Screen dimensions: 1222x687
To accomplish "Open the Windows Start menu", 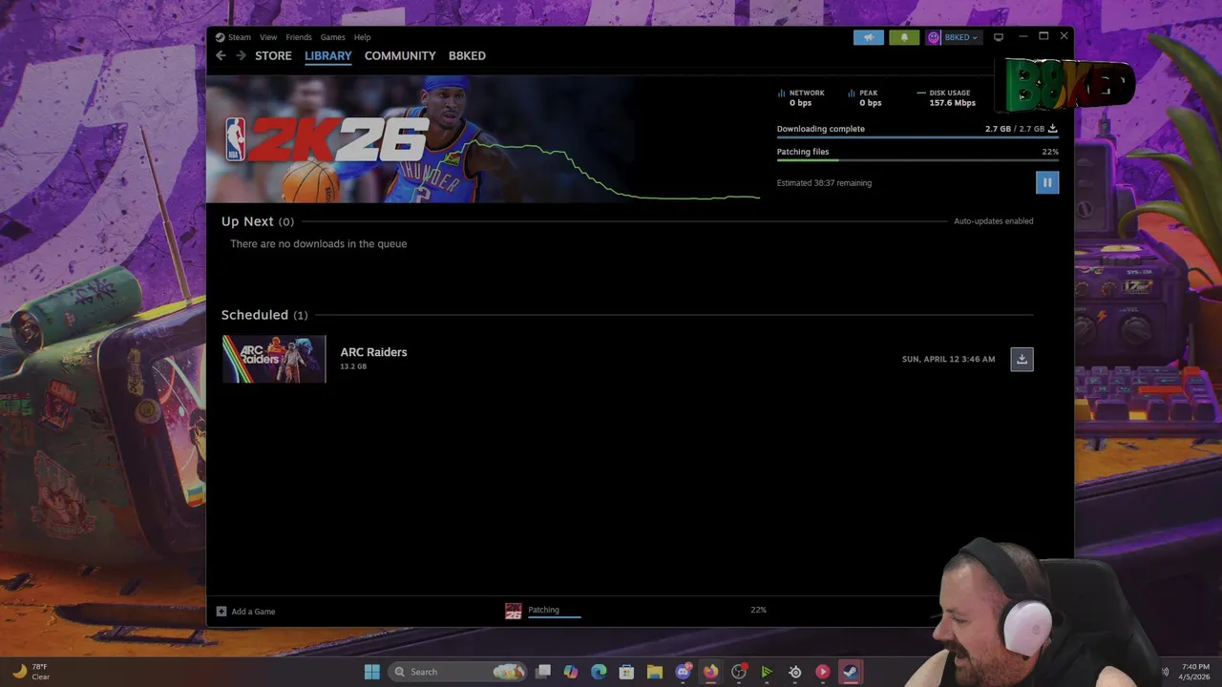I will (371, 672).
